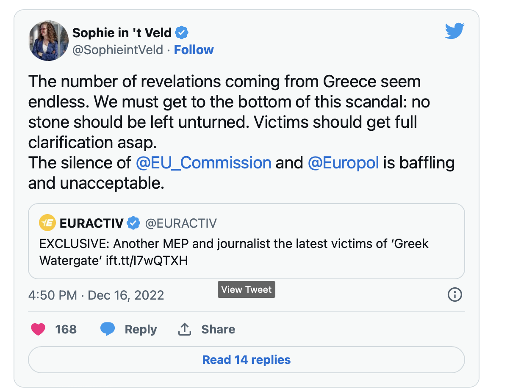Open the @EU_Commission mention
Screen dimensions: 521x391
pyautogui.click(x=203, y=163)
